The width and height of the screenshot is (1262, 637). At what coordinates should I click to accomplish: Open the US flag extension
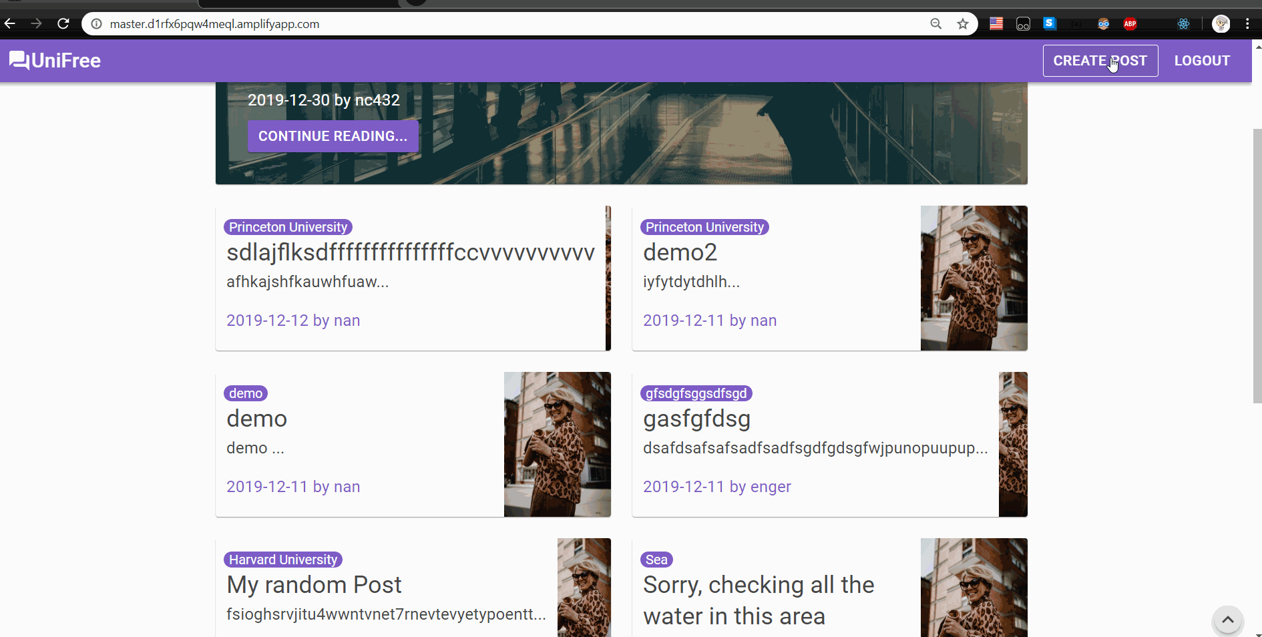[996, 24]
